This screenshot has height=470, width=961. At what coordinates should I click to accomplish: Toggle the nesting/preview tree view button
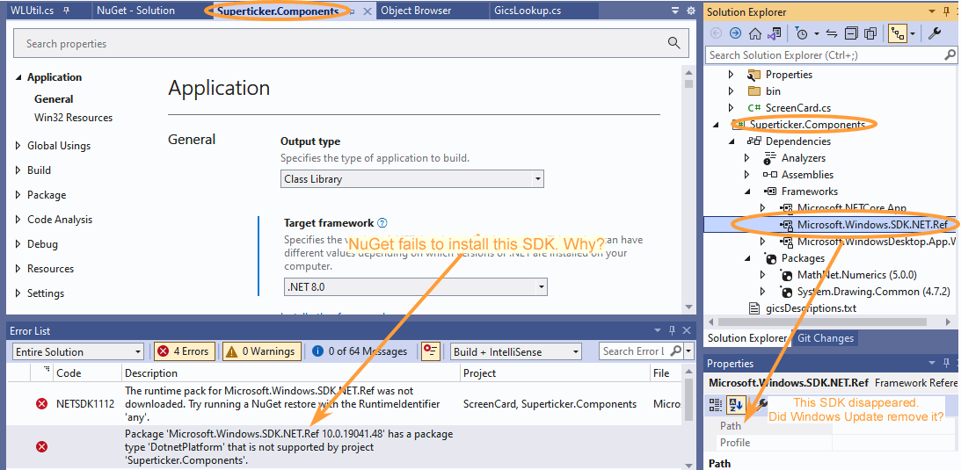pyautogui.click(x=898, y=33)
